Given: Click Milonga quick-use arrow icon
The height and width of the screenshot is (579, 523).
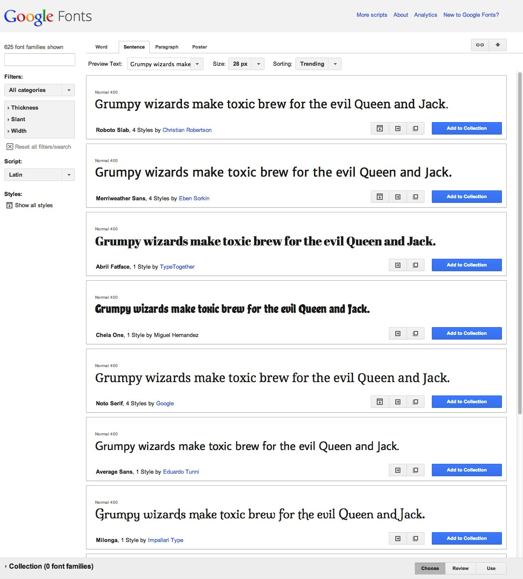Looking at the screenshot, I should click(x=398, y=538).
